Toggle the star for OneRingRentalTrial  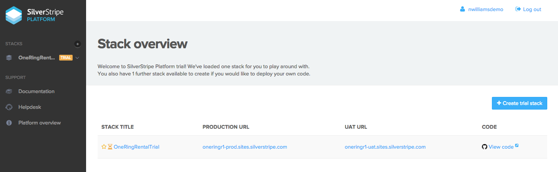(x=104, y=147)
